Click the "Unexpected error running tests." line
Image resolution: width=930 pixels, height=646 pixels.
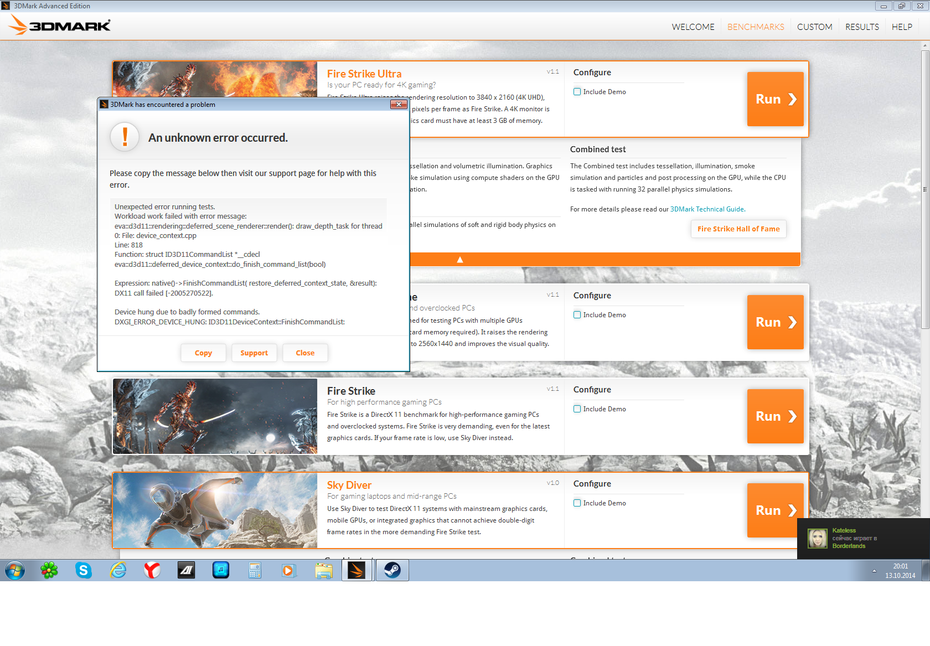[x=165, y=207]
